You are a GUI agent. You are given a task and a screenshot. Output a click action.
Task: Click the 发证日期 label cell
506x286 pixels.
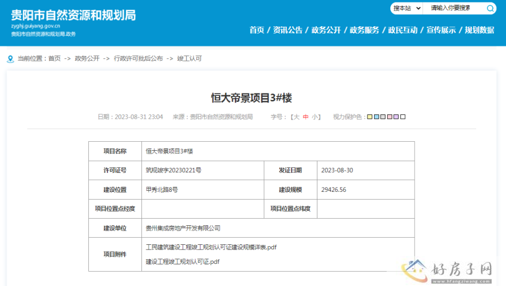click(x=291, y=170)
